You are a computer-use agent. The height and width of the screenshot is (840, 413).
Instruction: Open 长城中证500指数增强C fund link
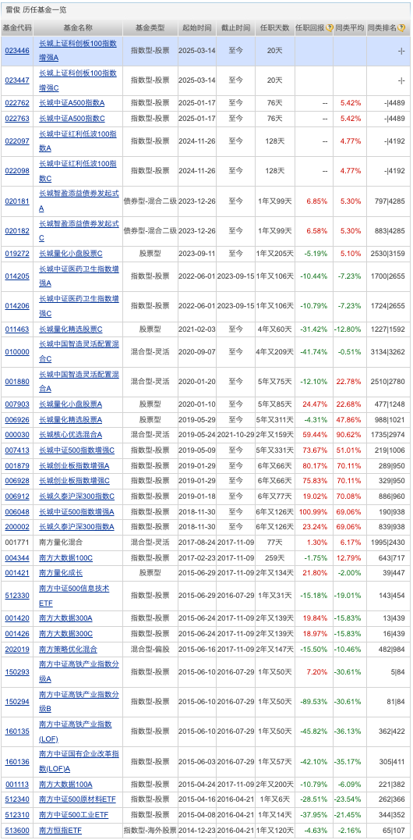tap(77, 450)
